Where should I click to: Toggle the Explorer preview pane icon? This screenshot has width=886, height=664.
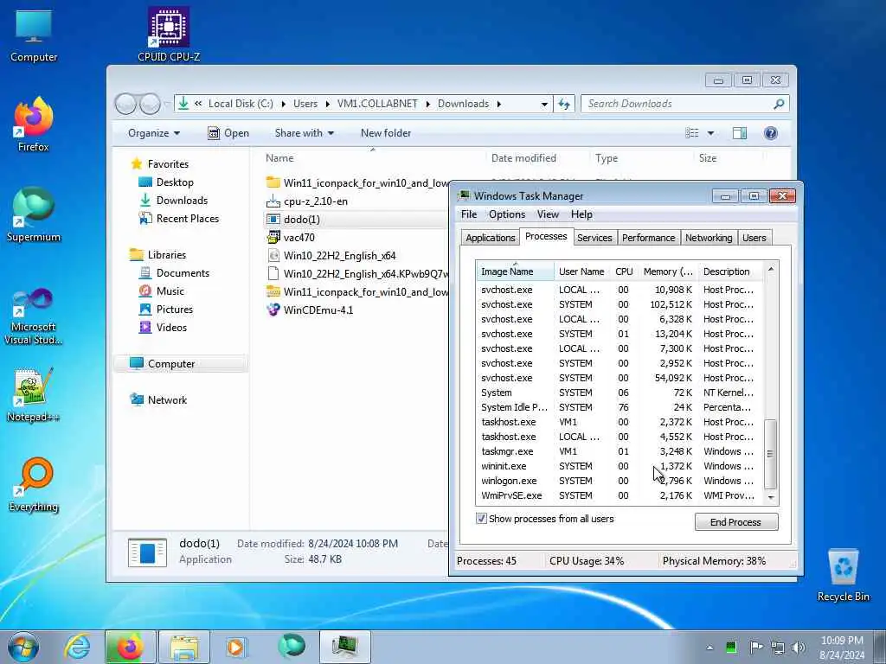coord(739,132)
